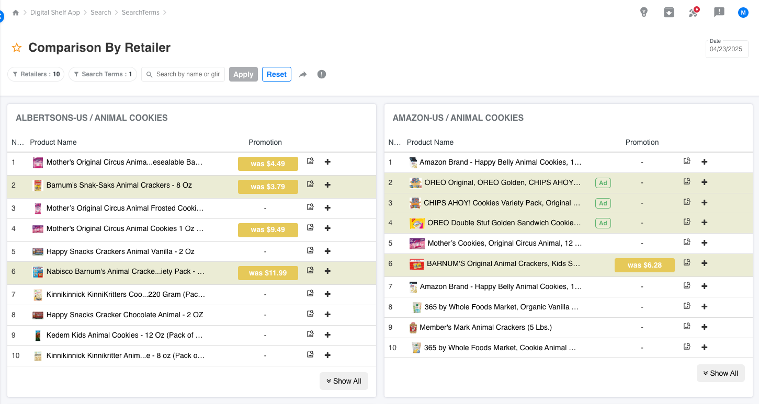The width and height of the screenshot is (759, 404).
Task: Open image icon for Mother's Cookies, Original Circus Animal
Action: click(x=687, y=242)
